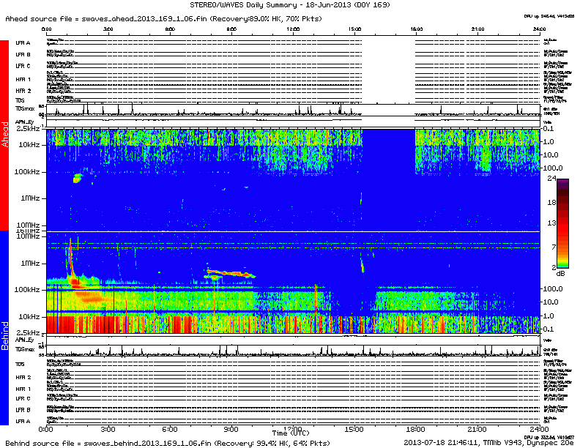The image size is (580, 448).
Task: Click the TDSmax label in the Ahead panel
Action: pyautogui.click(x=23, y=108)
